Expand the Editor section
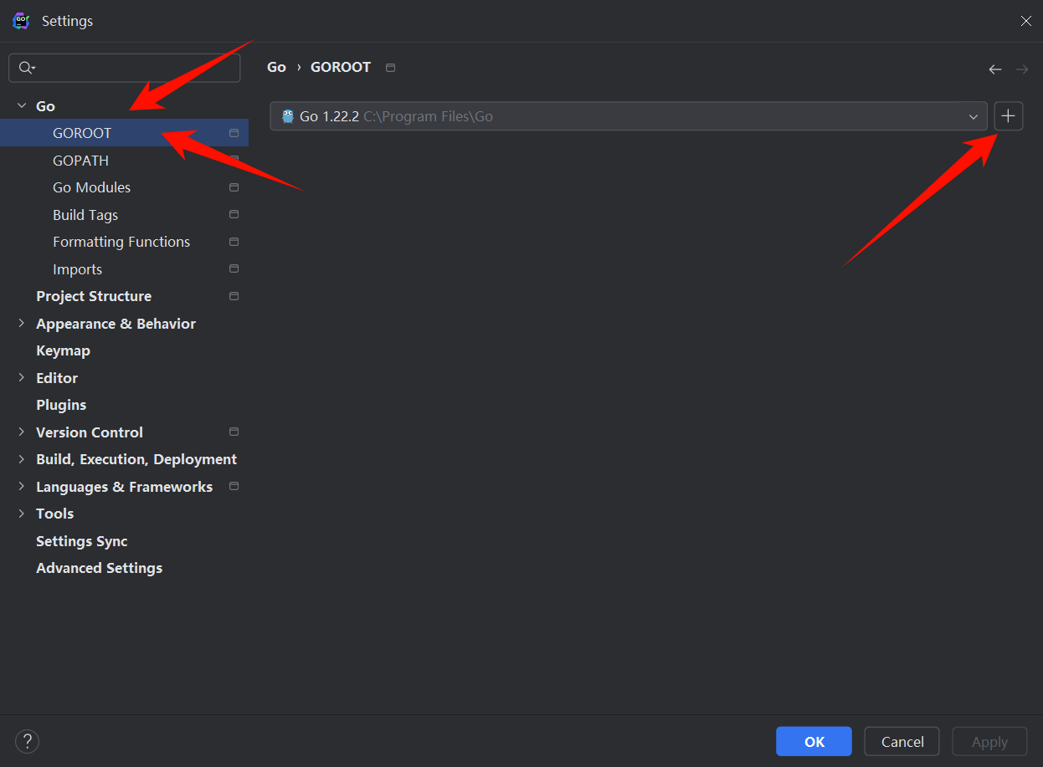Viewport: 1043px width, 767px height. tap(22, 378)
